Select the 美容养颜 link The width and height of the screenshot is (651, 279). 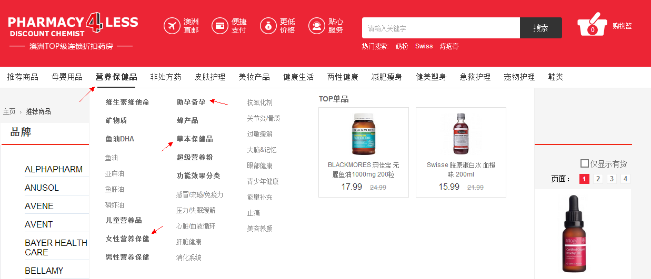[x=260, y=229]
